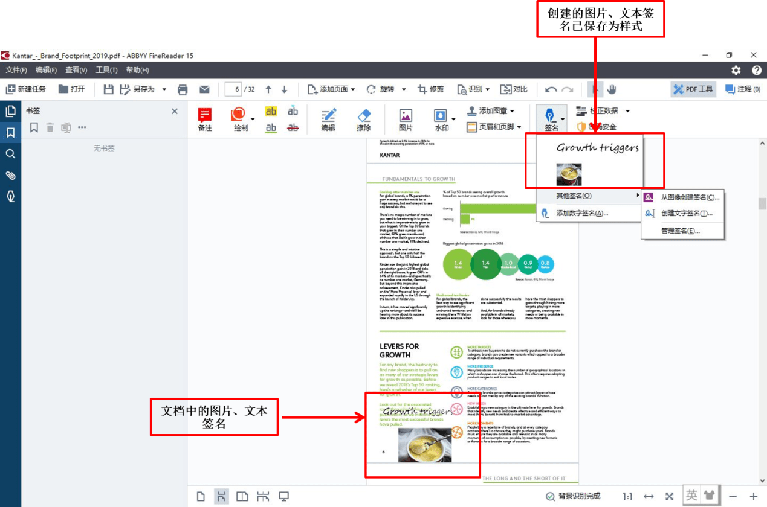767x507 pixels.
Task: Open the 编辑 edit tool
Action: 328,120
